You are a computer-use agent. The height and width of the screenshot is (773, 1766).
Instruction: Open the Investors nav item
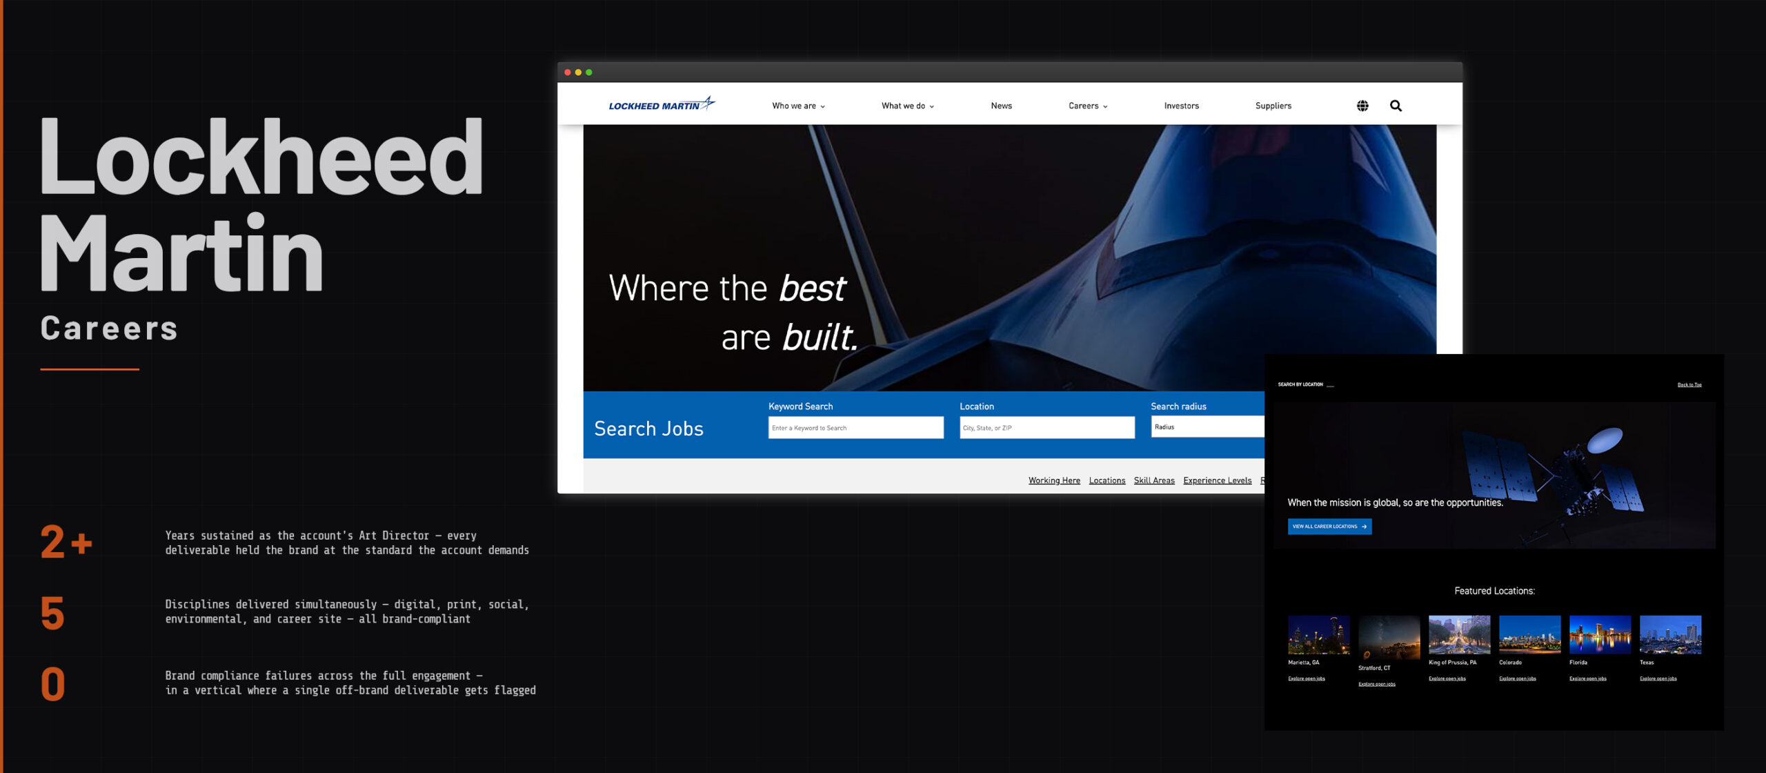click(1181, 106)
